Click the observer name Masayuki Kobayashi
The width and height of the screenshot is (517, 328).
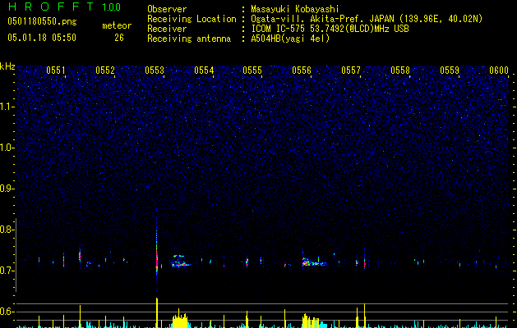(295, 9)
